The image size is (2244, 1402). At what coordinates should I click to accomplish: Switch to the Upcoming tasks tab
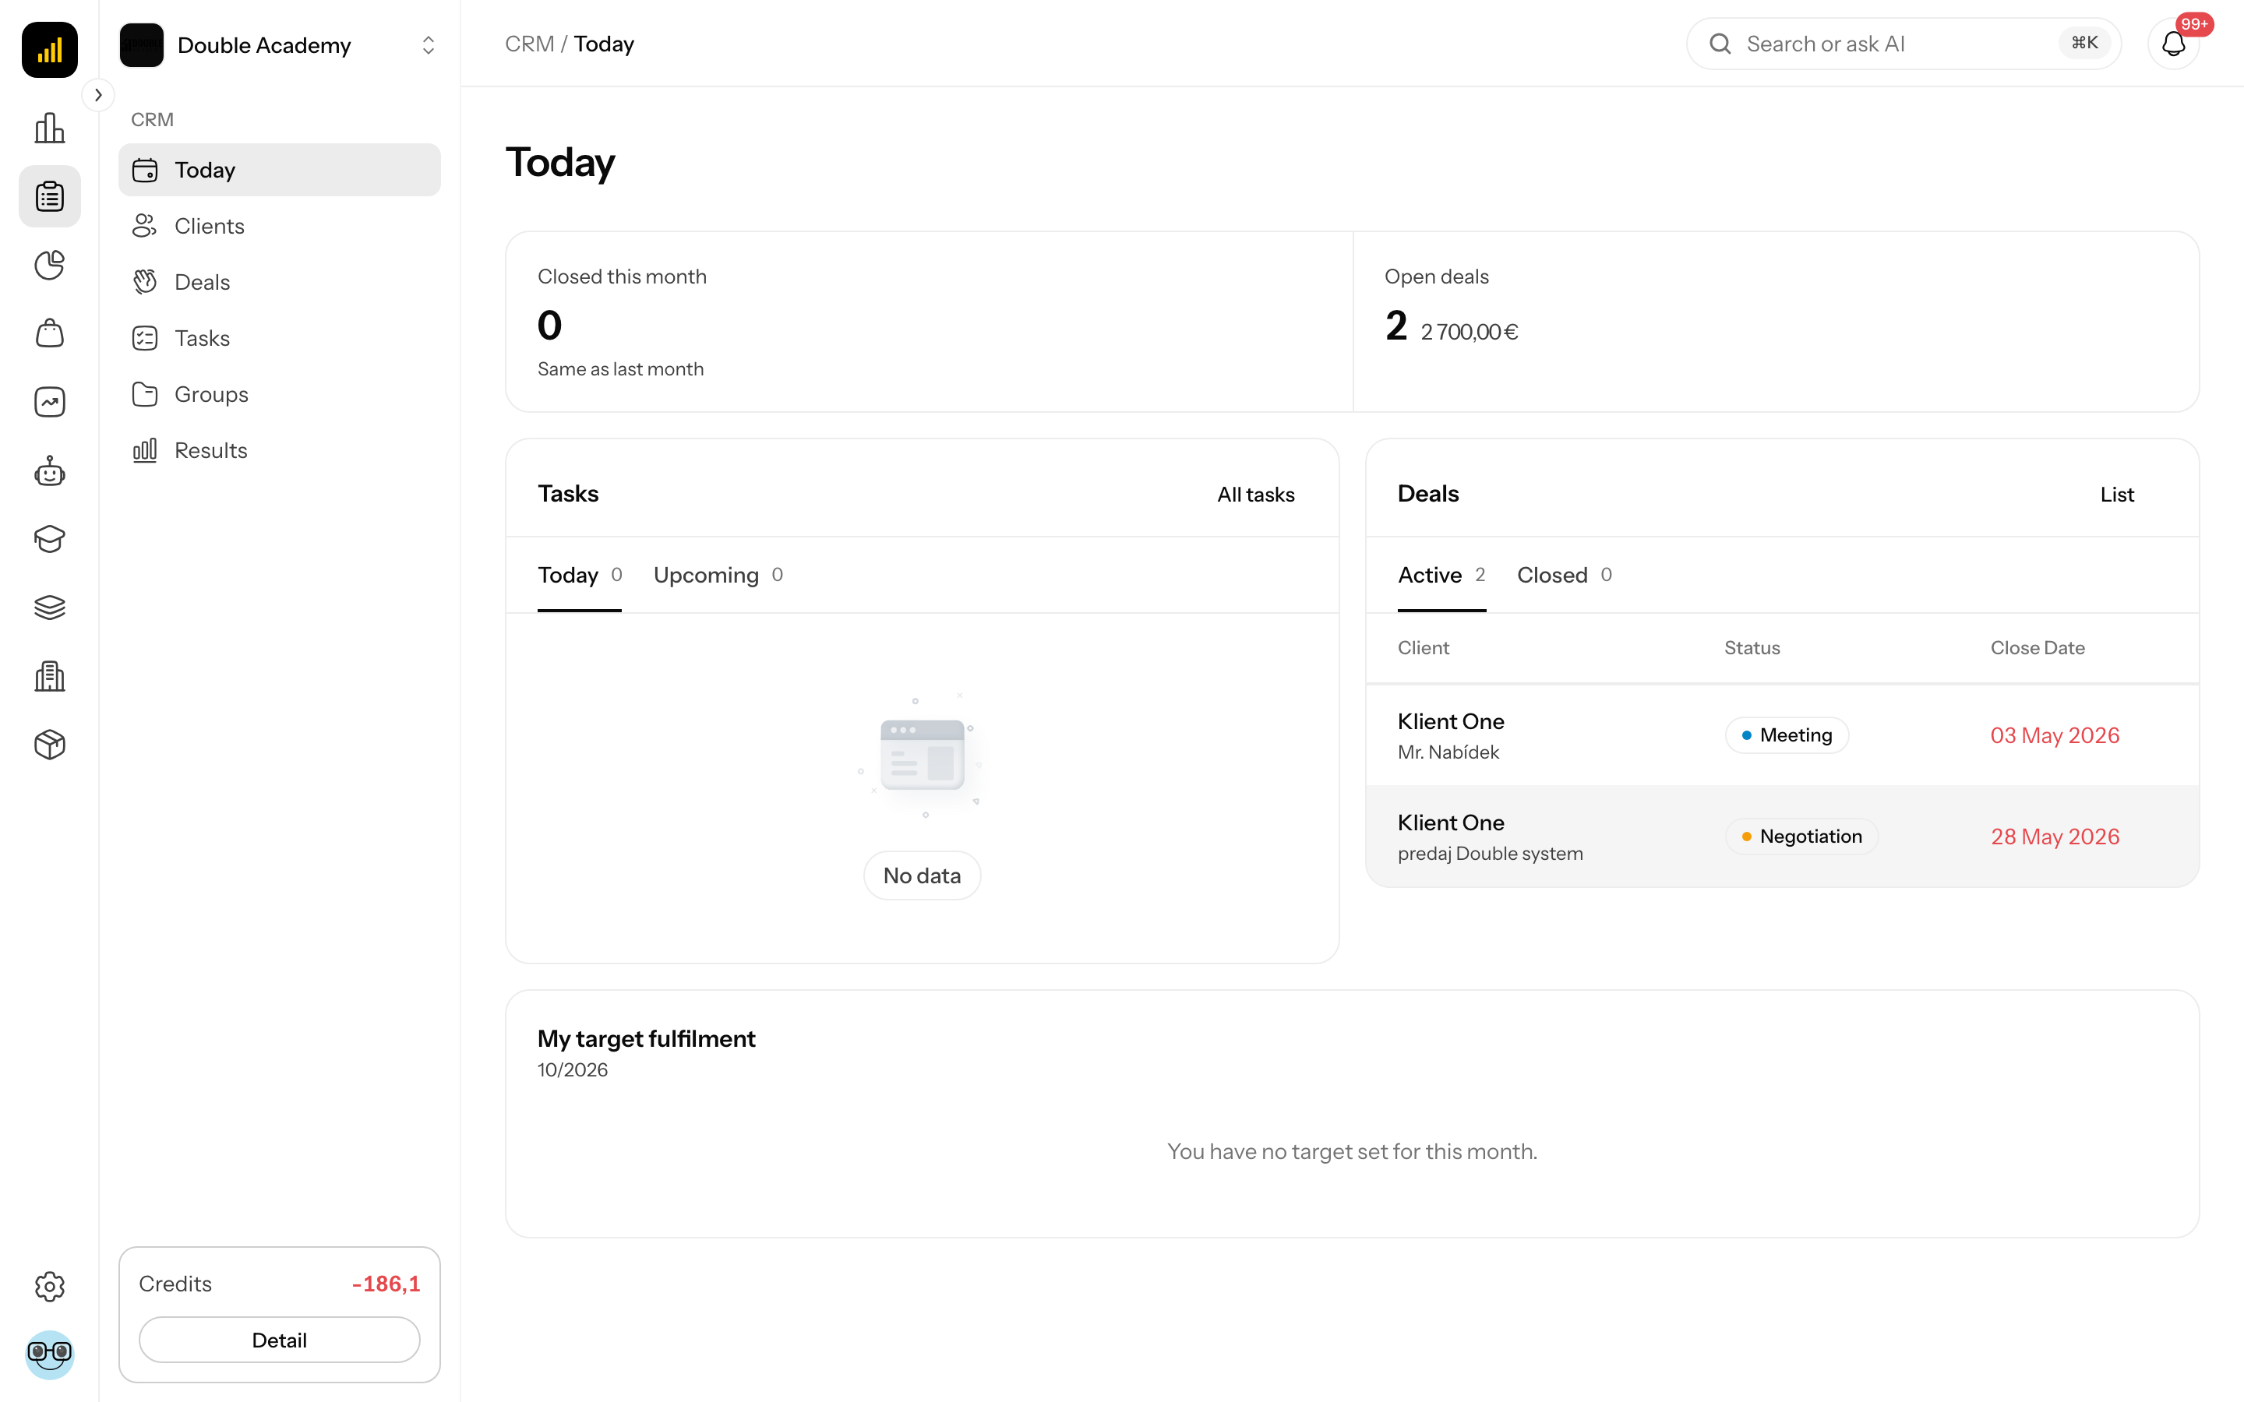click(x=718, y=575)
